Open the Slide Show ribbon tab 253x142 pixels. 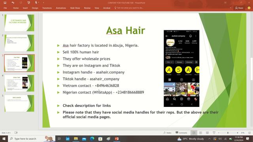pyautogui.click(x=75, y=8)
